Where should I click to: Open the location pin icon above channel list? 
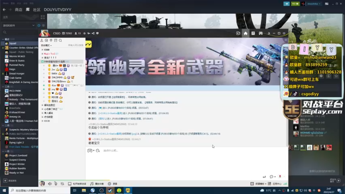(51, 41)
